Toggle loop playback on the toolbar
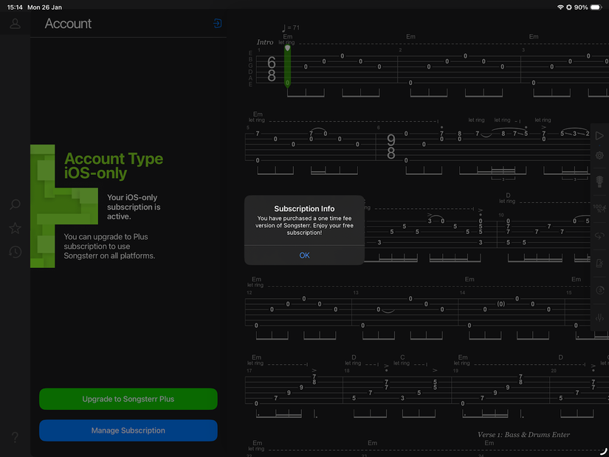 (x=599, y=236)
